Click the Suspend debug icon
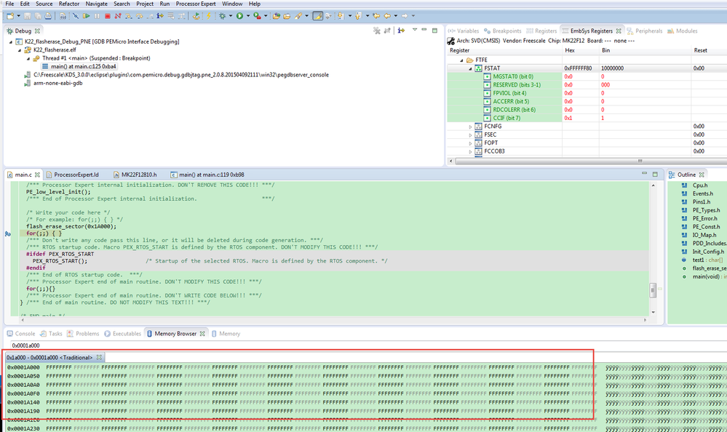The width and height of the screenshot is (727, 432). [97, 16]
